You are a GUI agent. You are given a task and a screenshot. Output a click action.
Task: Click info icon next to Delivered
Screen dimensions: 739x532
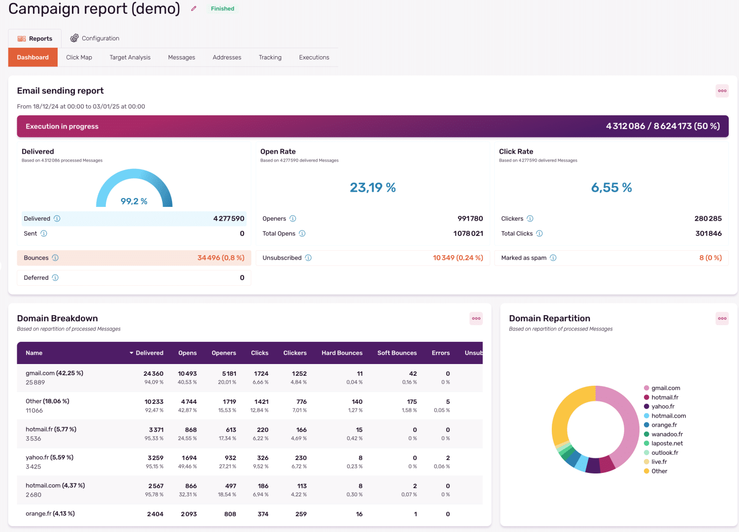pyautogui.click(x=57, y=219)
